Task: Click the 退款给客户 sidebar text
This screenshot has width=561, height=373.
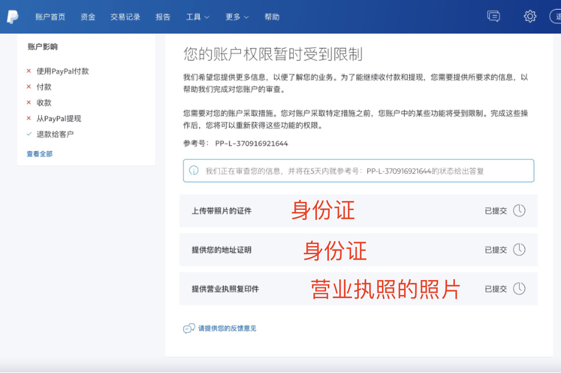Action: point(55,134)
